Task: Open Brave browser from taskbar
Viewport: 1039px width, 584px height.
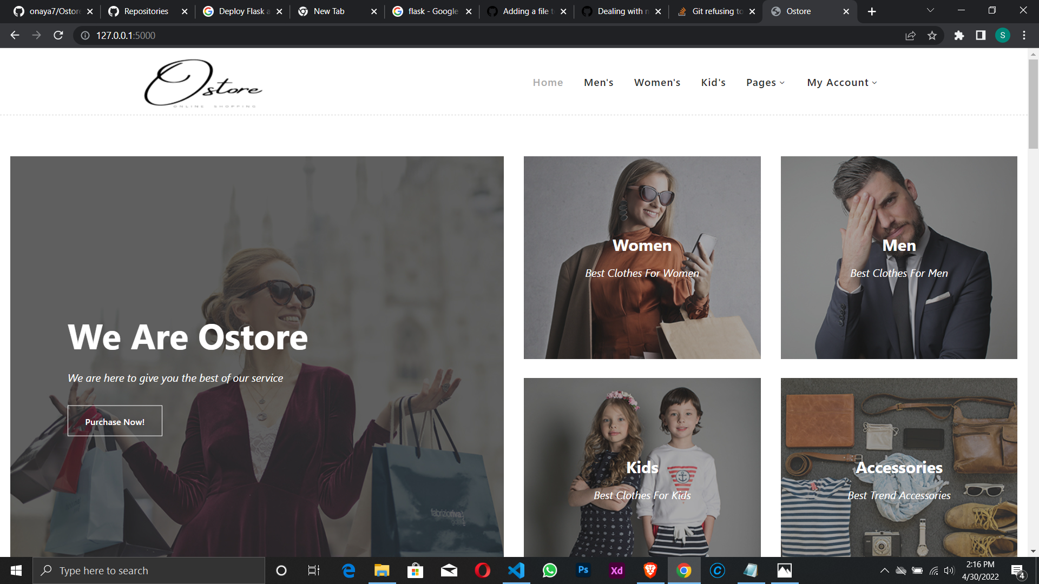Action: click(x=650, y=570)
